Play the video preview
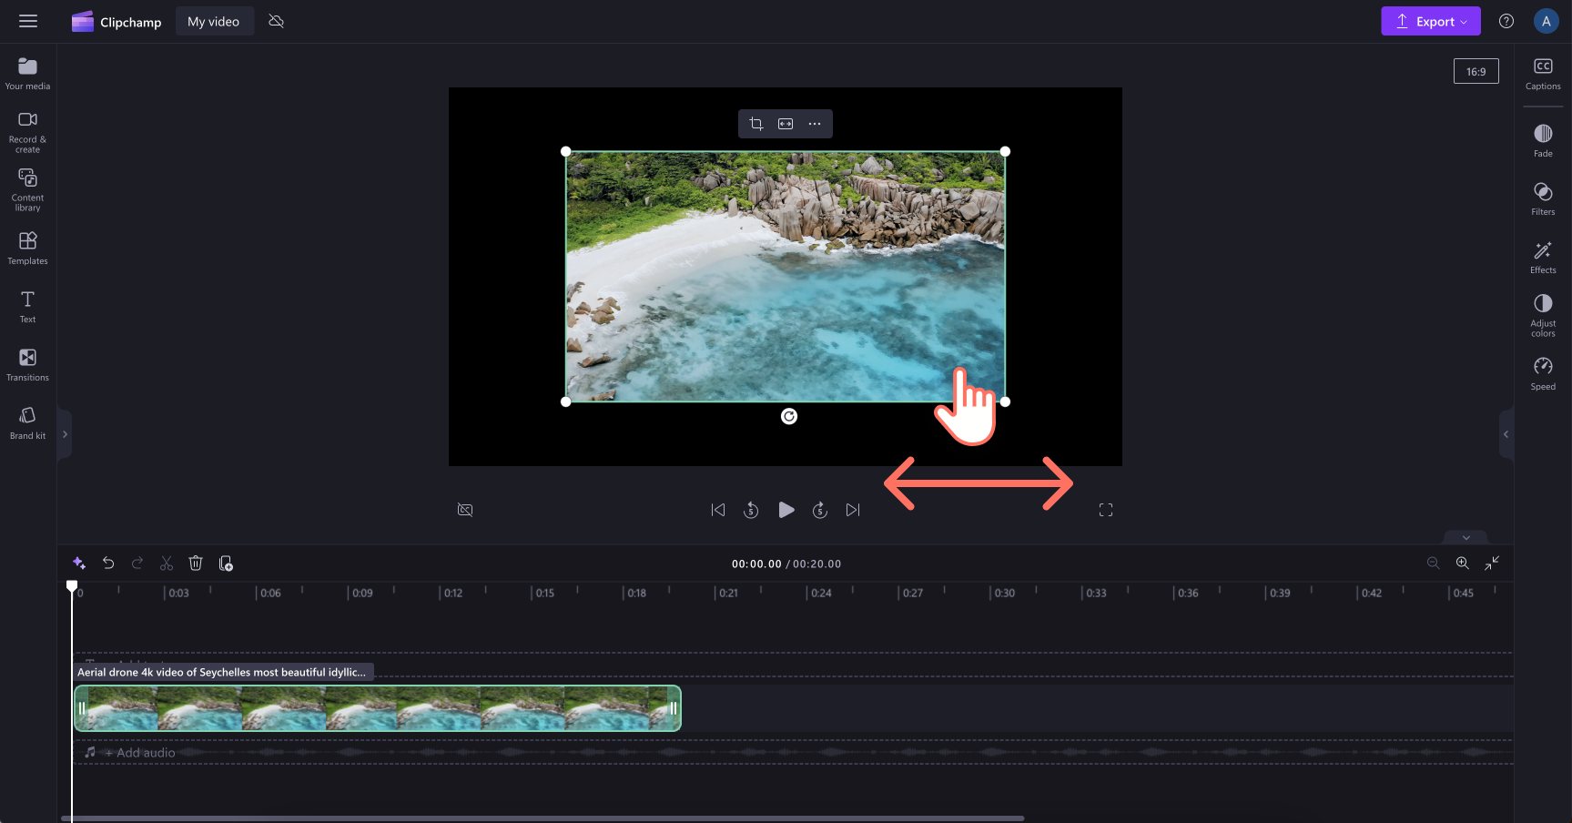Viewport: 1572px width, 823px height. (x=786, y=510)
